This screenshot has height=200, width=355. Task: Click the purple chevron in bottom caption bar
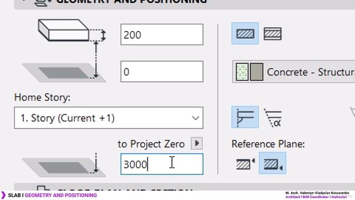(x=3, y=195)
